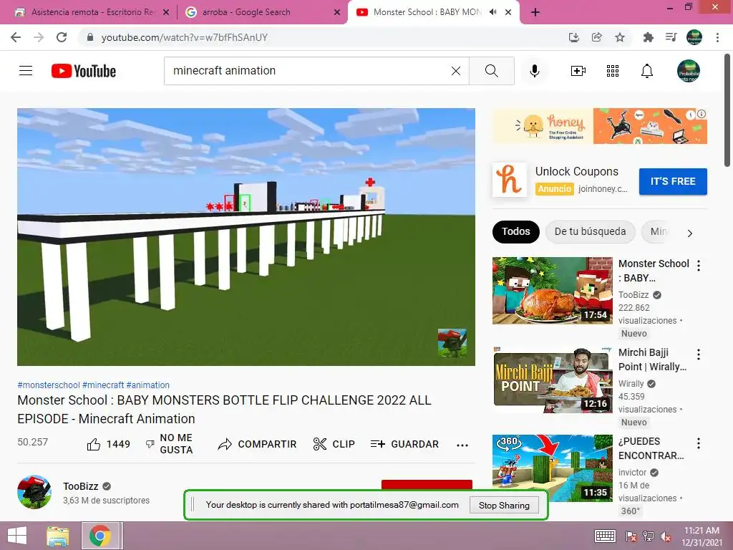Open the YouTube hamburger guide menu
733x550 pixels.
(x=26, y=71)
